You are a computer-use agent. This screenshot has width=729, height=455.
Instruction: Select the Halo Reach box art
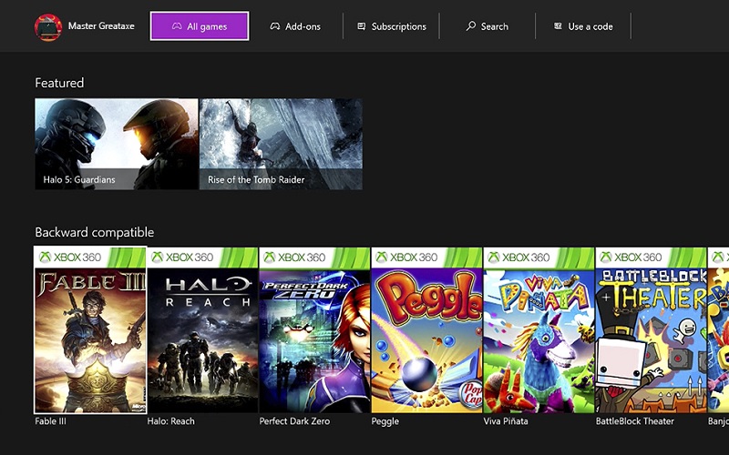point(202,330)
